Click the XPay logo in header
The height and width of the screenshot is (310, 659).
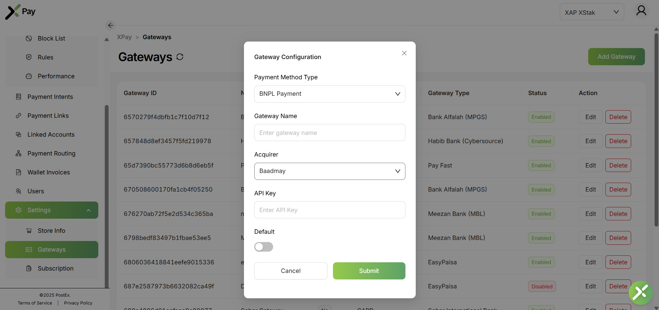point(20,12)
